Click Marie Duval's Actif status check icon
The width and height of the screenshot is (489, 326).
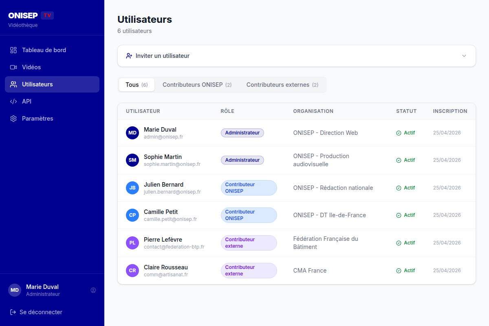(x=399, y=133)
